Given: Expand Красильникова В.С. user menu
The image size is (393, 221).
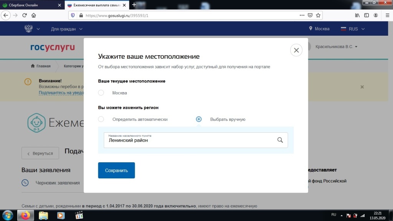Looking at the screenshot, I should (x=336, y=47).
